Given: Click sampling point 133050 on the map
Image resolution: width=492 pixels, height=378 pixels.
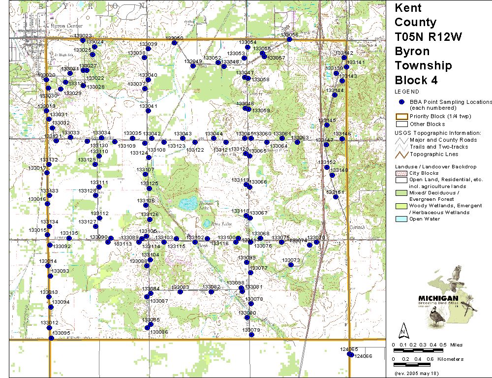Looking at the screenshot, I should tap(174, 43).
